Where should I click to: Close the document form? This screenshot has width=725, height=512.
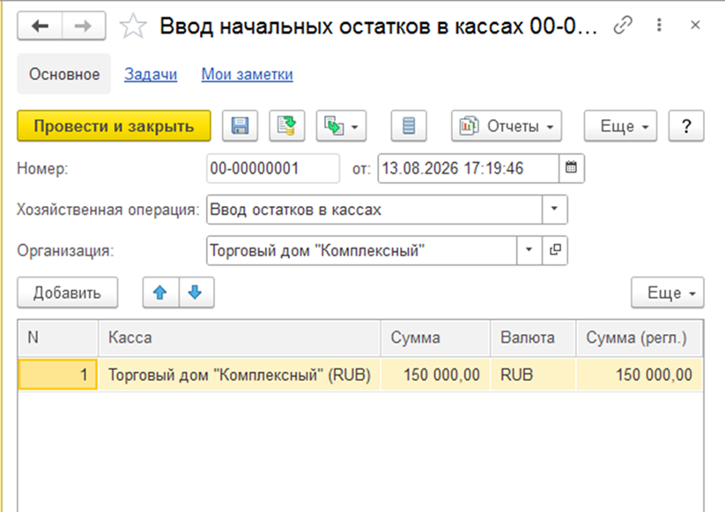click(695, 25)
